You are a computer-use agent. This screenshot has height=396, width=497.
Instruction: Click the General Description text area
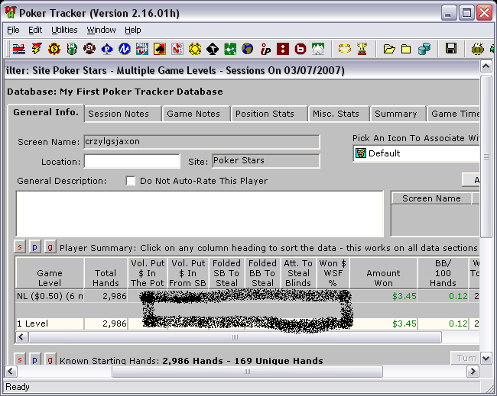[200, 214]
